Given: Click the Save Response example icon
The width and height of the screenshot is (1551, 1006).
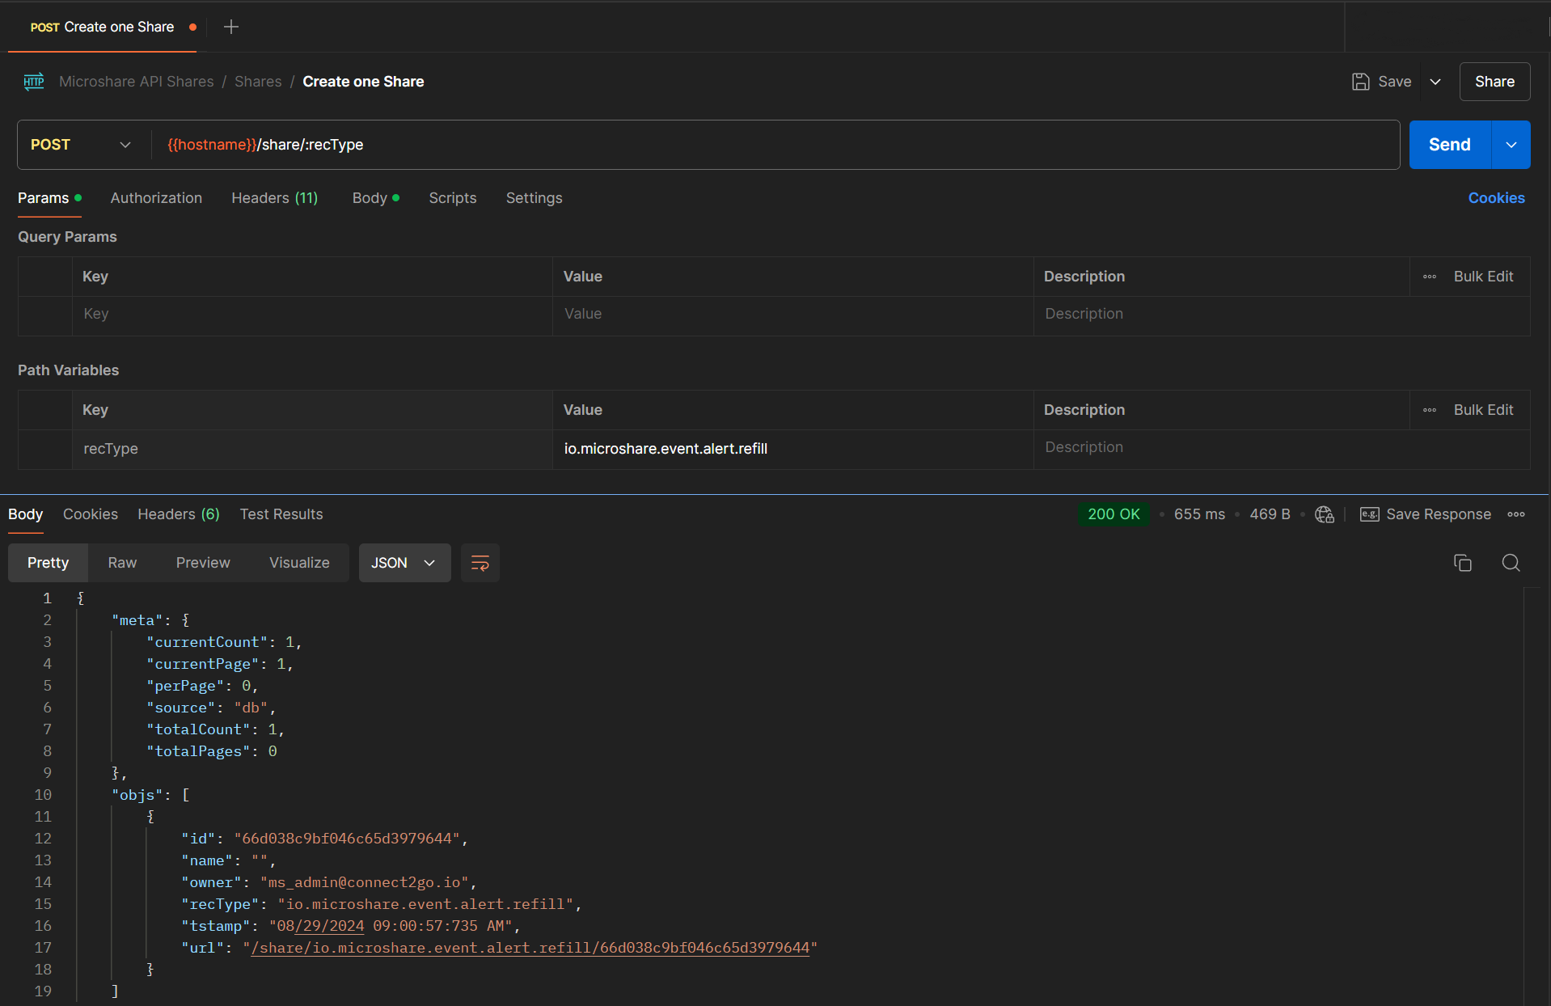Looking at the screenshot, I should [1370, 514].
